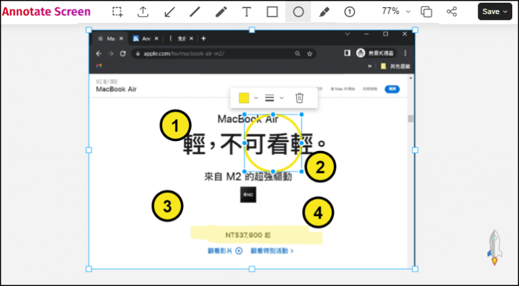519x286 pixels.
Task: Click the upload image icon
Action: pyautogui.click(x=143, y=12)
